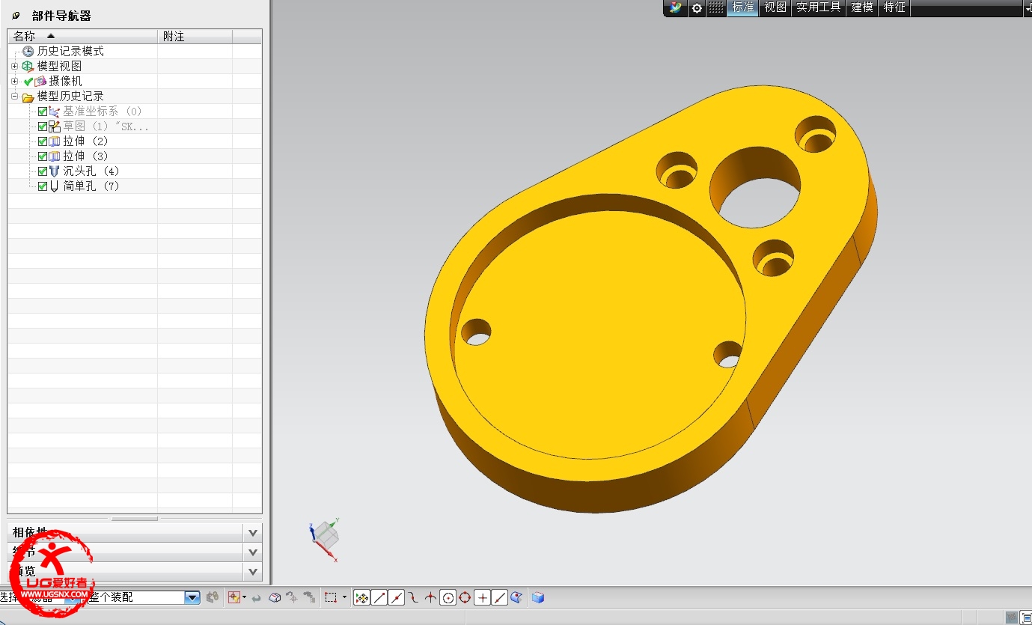Select the 基准坐标系 (0) row
This screenshot has width=1032, height=625.
(103, 111)
